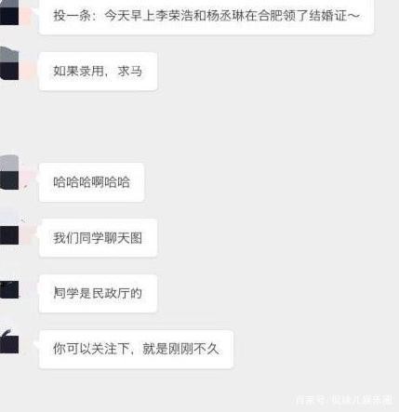This screenshot has width=399, height=412.
Task: Select the 你可以关注下，就是刚刚不久 bubble
Action: click(x=136, y=349)
